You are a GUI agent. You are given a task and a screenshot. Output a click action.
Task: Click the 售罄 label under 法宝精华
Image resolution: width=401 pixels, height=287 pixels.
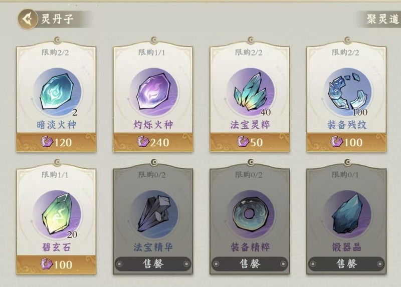pyautogui.click(x=153, y=264)
